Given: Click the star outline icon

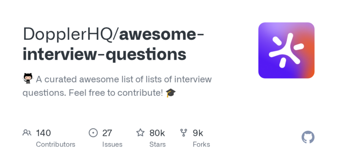Looking at the screenshot, I should [x=140, y=133].
